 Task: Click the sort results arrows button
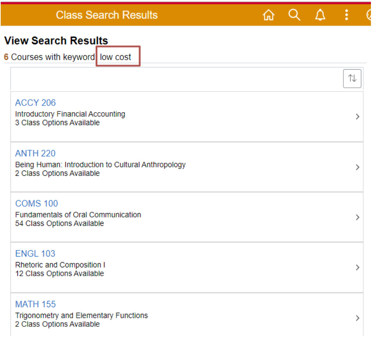coord(352,78)
